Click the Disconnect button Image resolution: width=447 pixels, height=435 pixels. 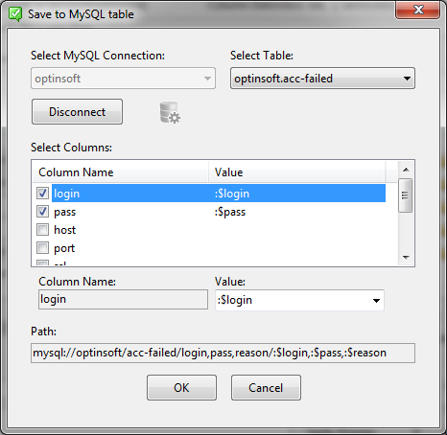[77, 112]
